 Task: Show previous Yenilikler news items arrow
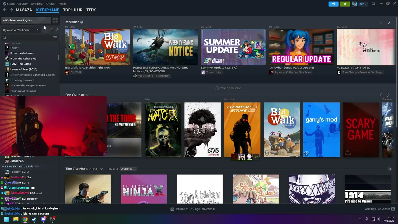[x=381, y=22]
